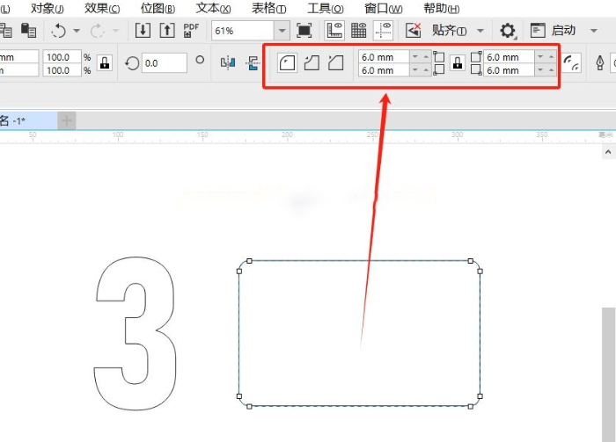This screenshot has width=616, height=442.
Task: Click the Export icon
Action: coord(166,31)
